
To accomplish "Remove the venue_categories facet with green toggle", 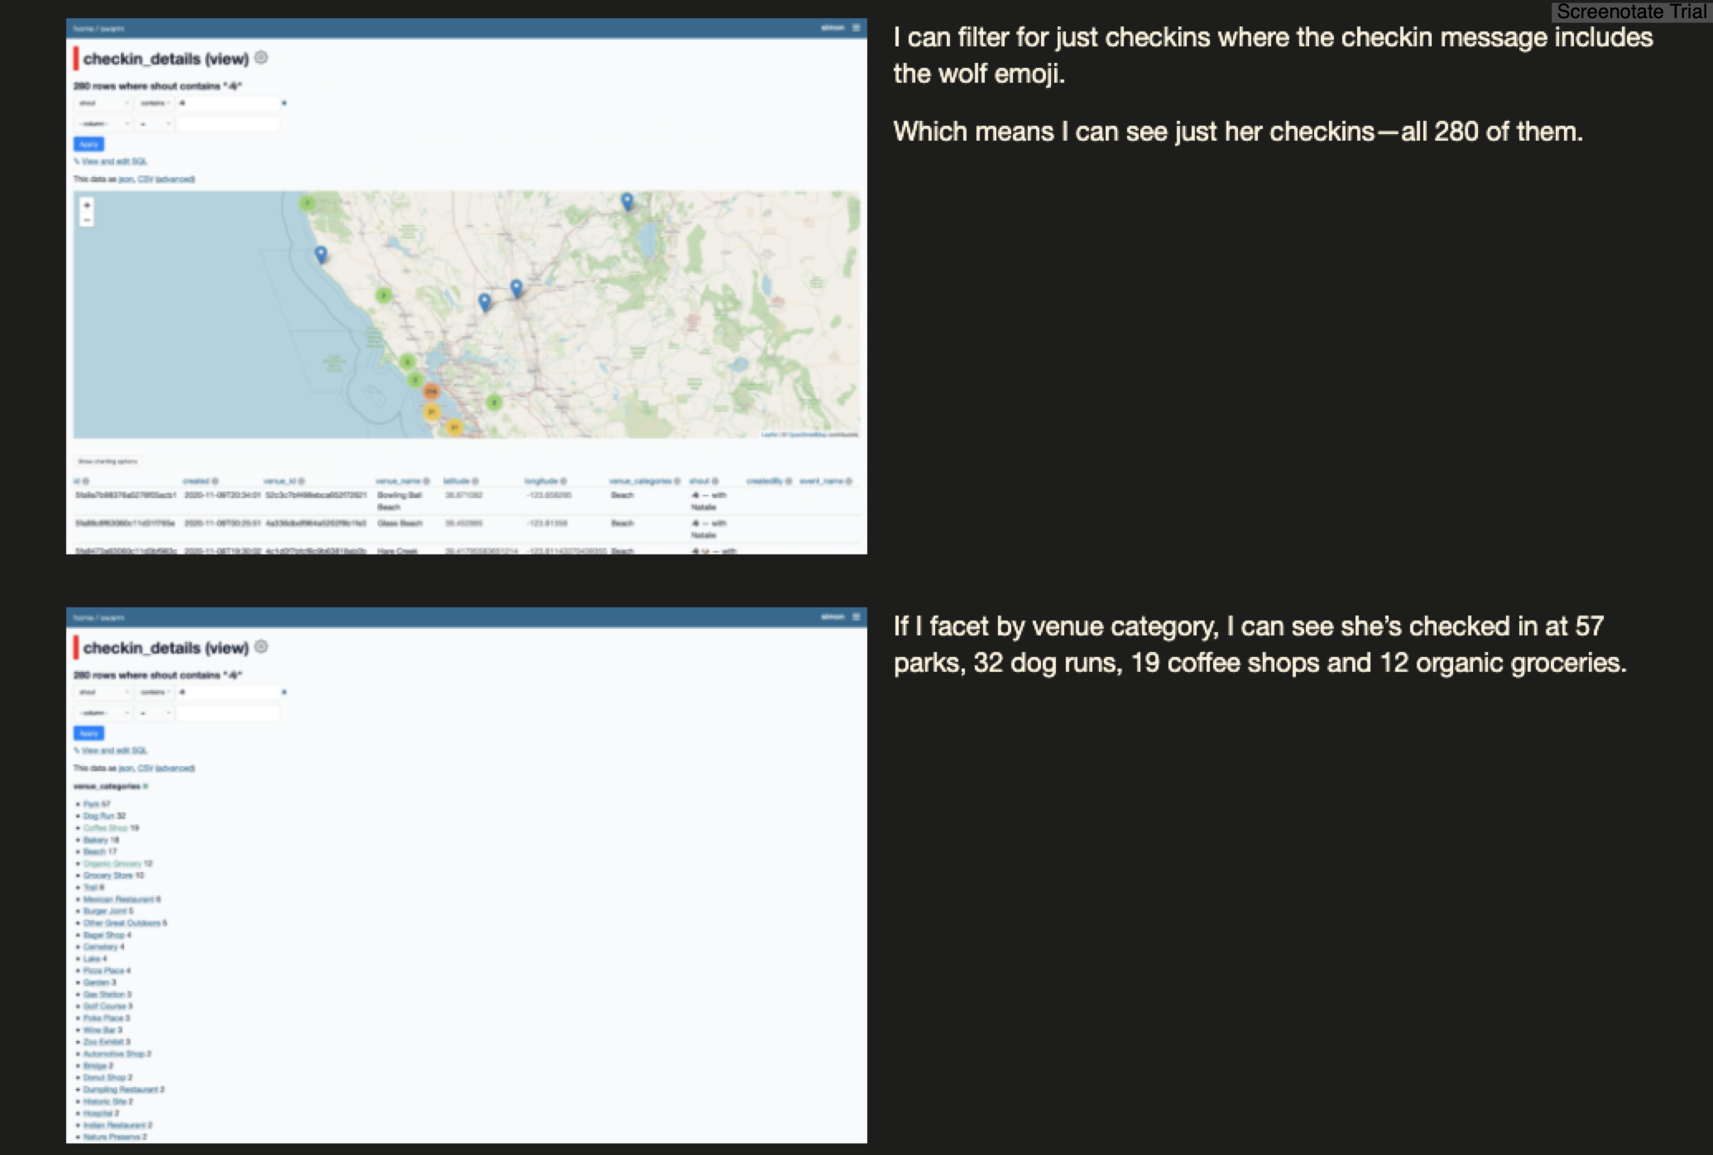I will (x=146, y=786).
